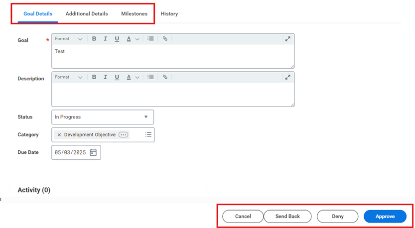Screen dimensions: 415x228
Task: Click in the Description text area
Action: 173,95
